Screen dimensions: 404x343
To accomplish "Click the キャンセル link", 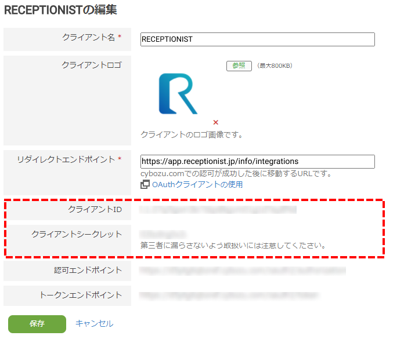I will [94, 324].
